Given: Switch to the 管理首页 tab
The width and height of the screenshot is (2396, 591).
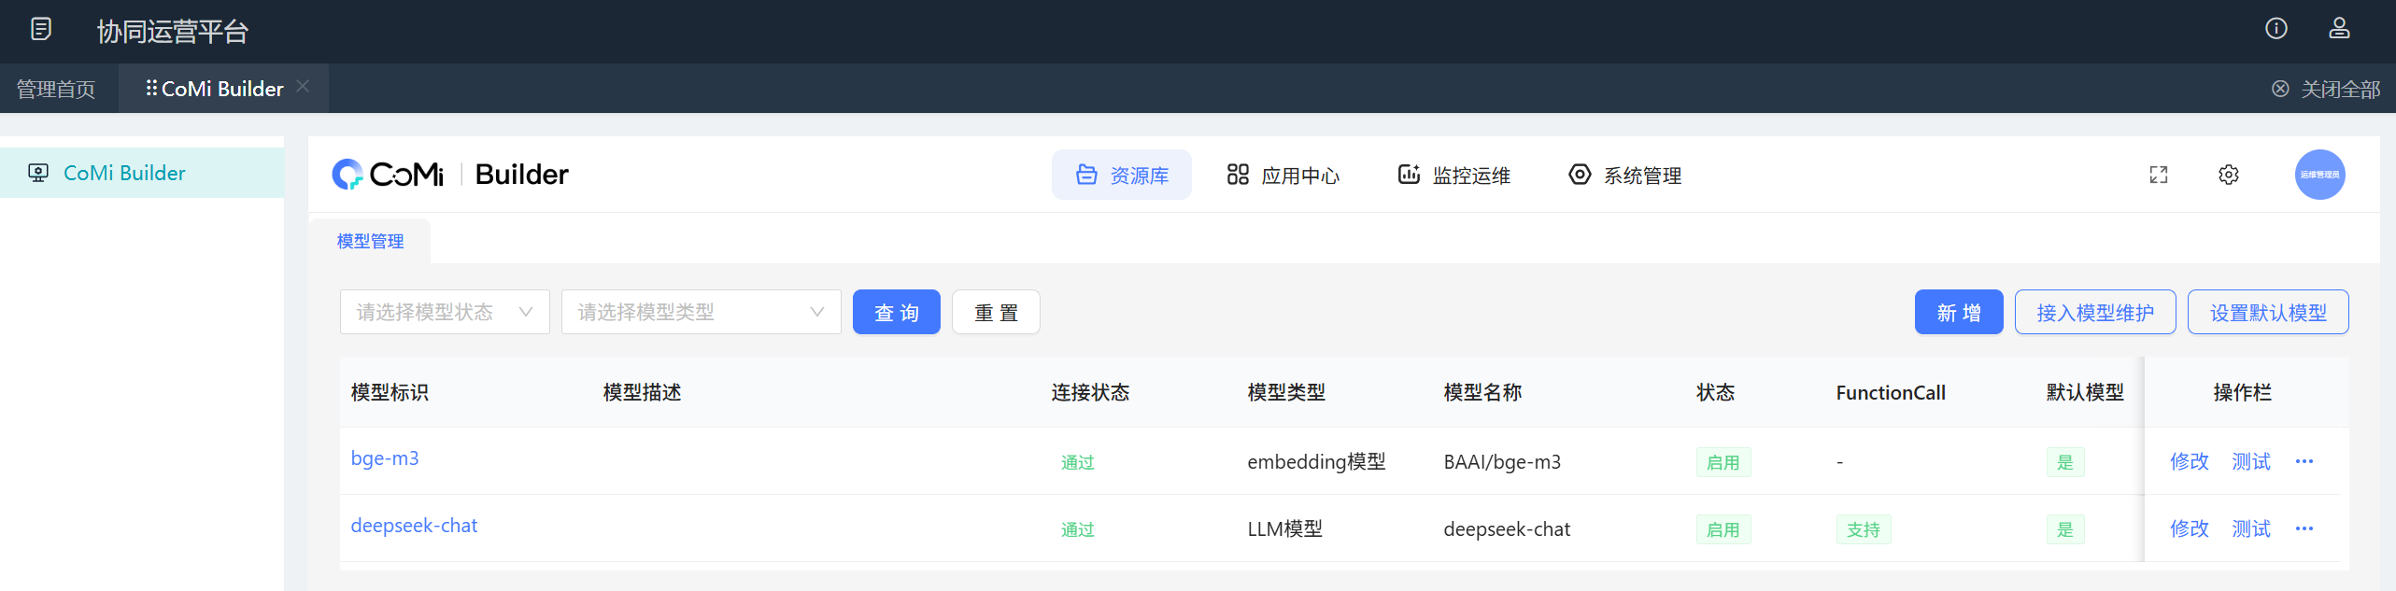Looking at the screenshot, I should point(56,90).
